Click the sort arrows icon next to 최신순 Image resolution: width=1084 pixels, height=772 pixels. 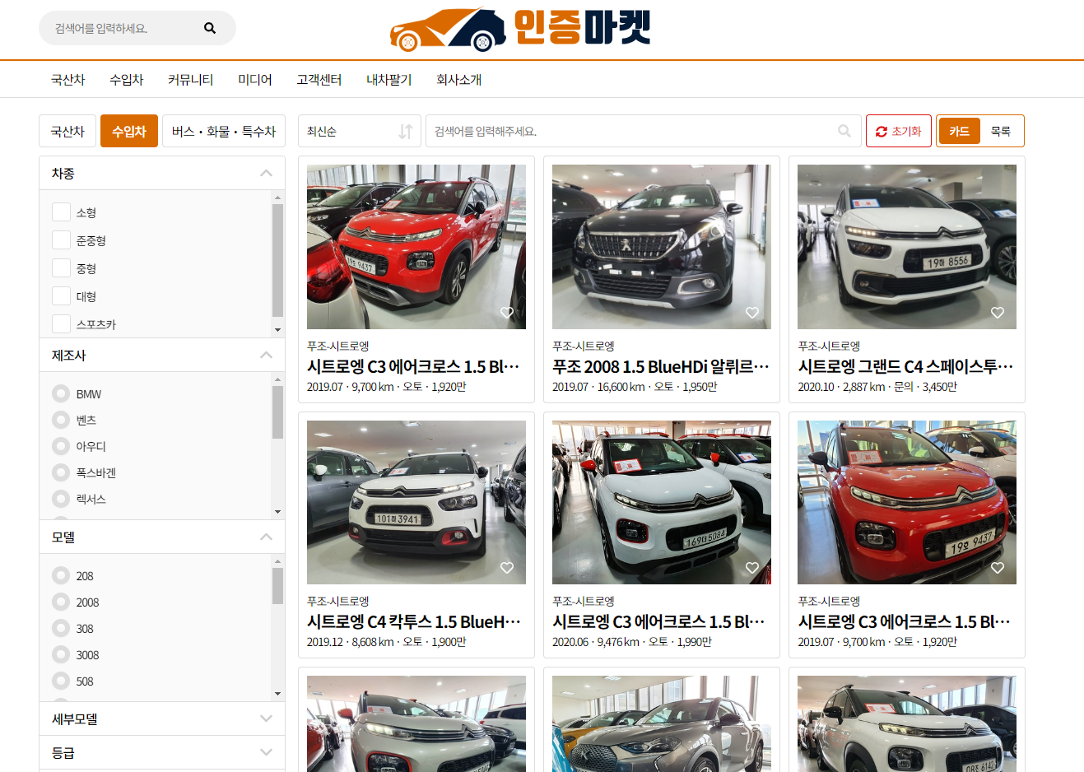[x=406, y=131]
